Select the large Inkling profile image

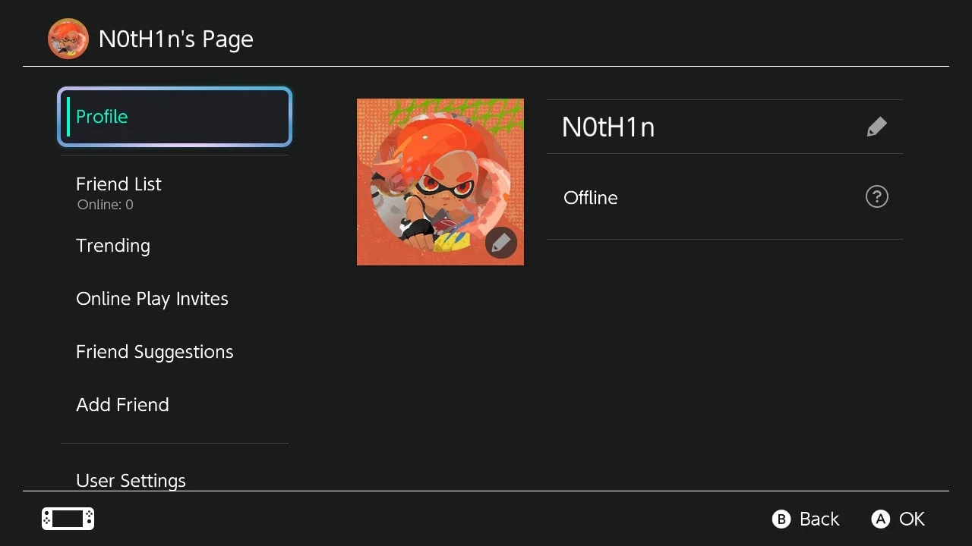pos(440,182)
